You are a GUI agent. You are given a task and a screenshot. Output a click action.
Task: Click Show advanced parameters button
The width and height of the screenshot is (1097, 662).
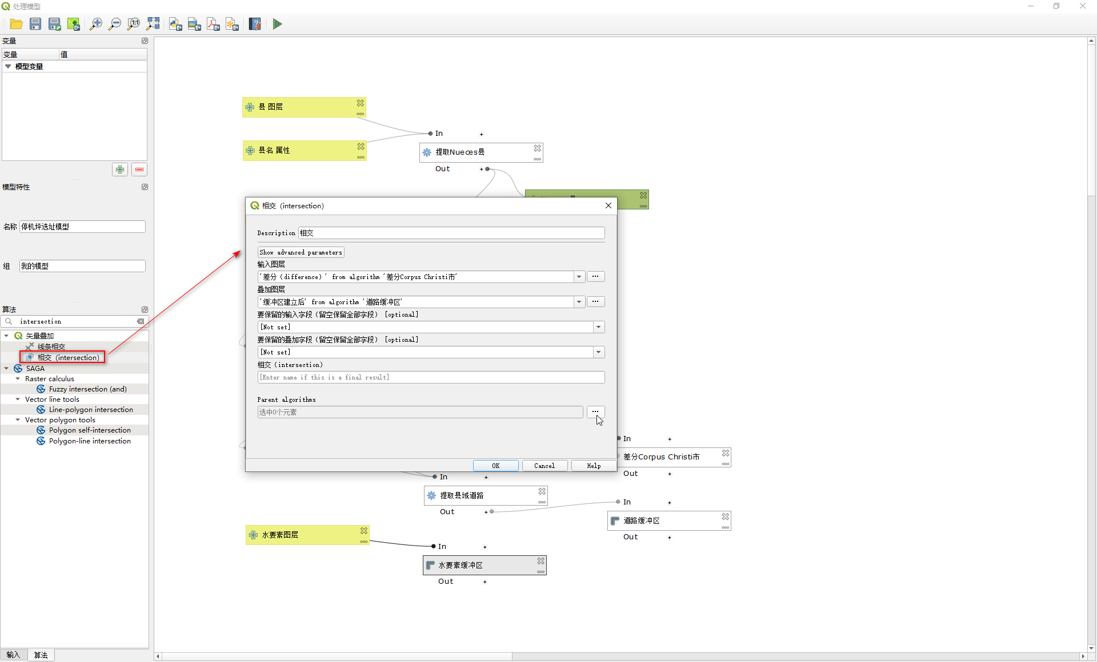[301, 252]
